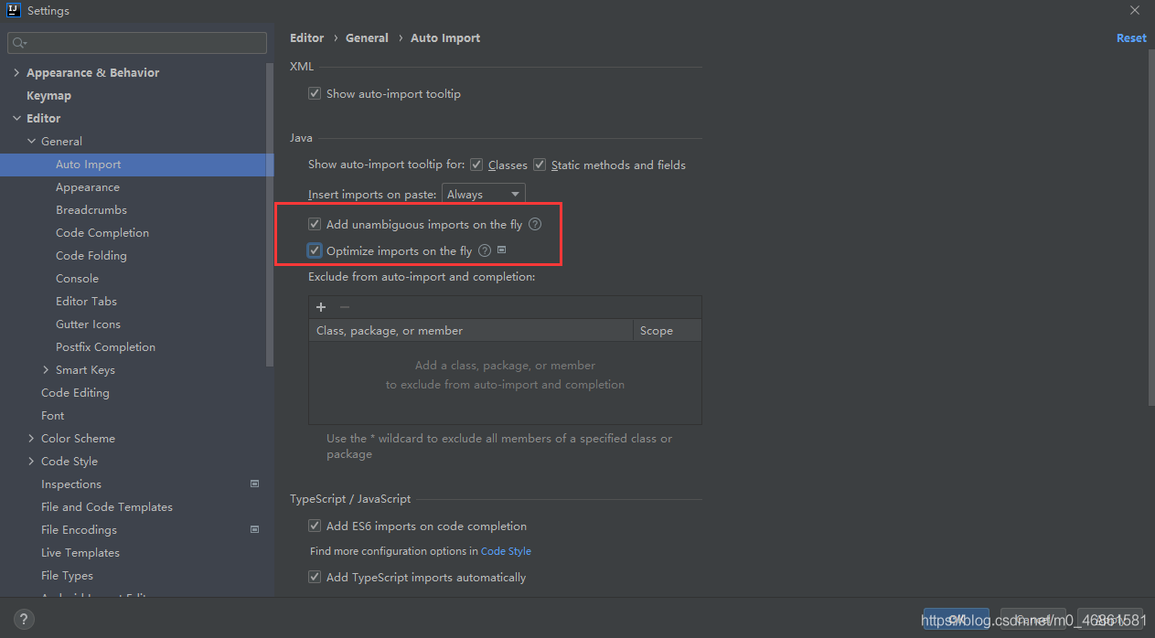The image size is (1155, 638).
Task: Select Font settings
Action: coord(53,415)
